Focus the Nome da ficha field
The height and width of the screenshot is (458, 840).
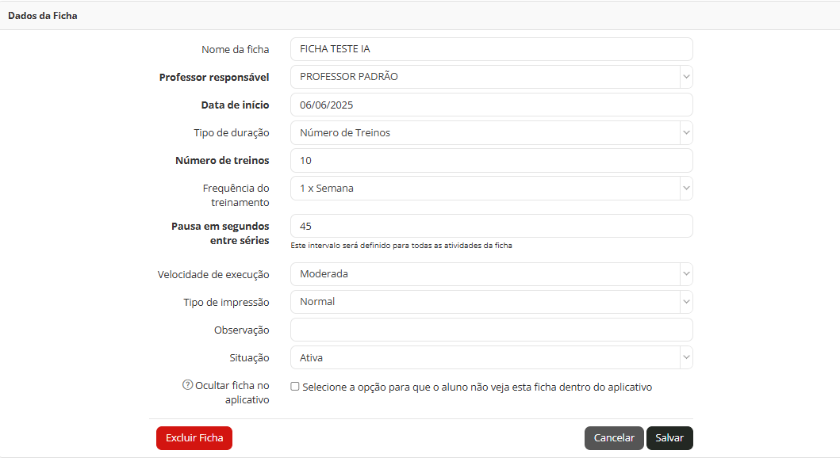(491, 48)
